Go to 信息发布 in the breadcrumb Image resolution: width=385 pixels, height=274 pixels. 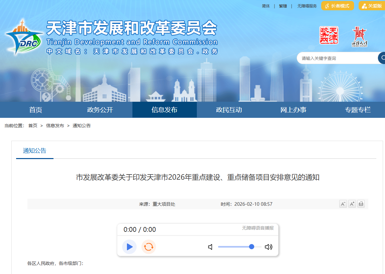point(55,126)
